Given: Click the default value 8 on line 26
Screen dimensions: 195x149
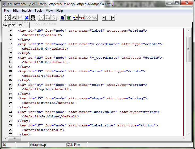Looking at the screenshot, I should [x=42, y=130].
